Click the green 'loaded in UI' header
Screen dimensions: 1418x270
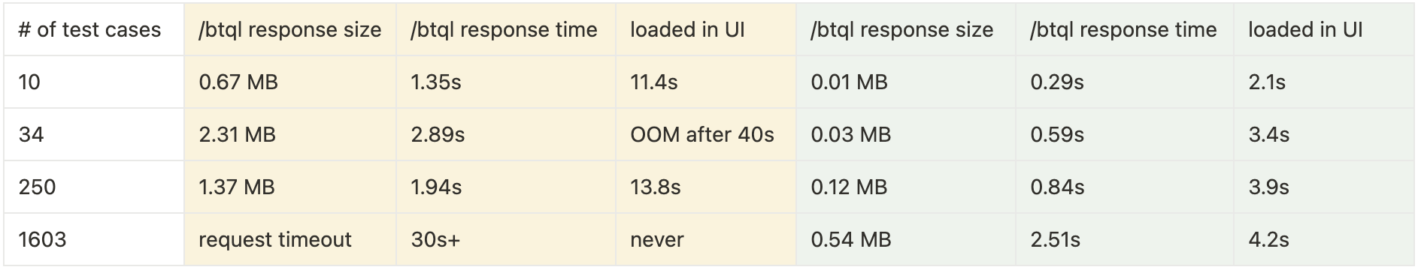coord(1324,29)
